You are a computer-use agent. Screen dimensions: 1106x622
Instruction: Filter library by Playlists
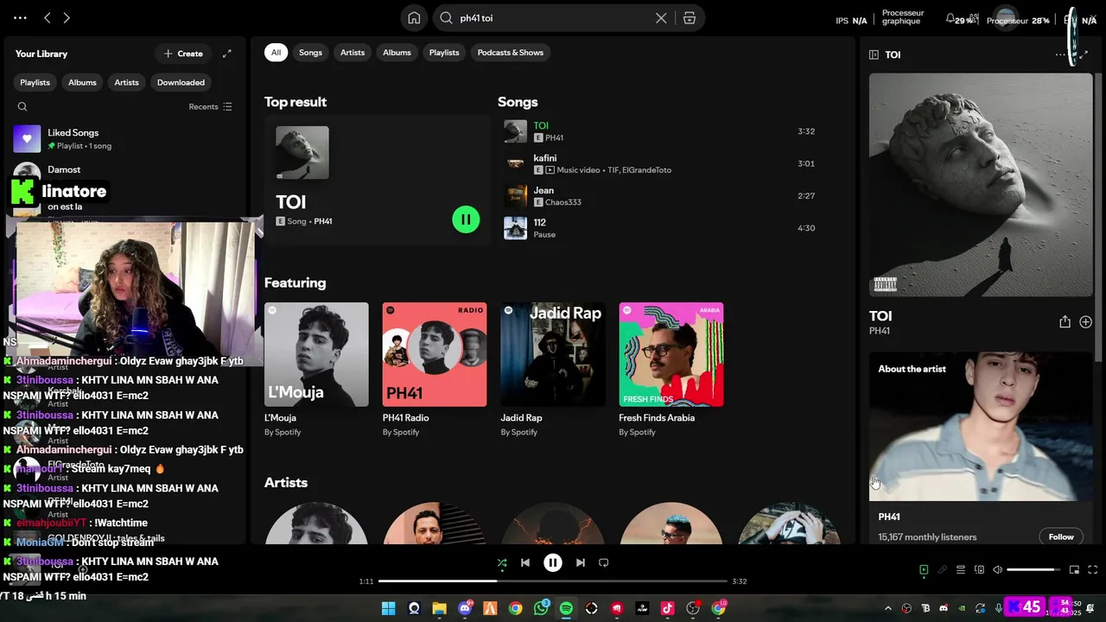coord(35,82)
